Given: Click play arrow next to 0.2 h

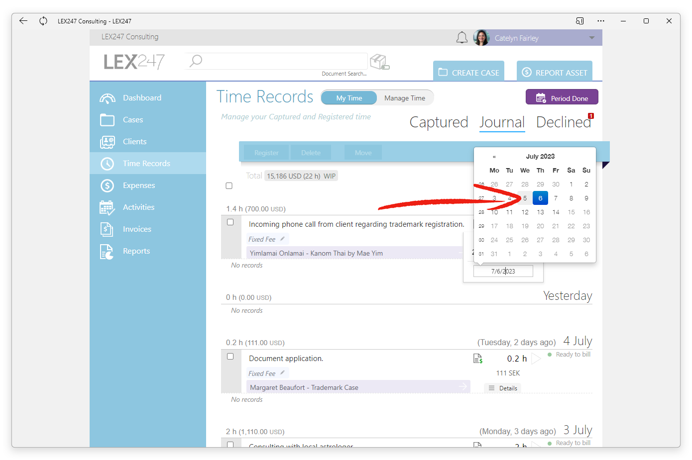Looking at the screenshot, I should (536, 359).
